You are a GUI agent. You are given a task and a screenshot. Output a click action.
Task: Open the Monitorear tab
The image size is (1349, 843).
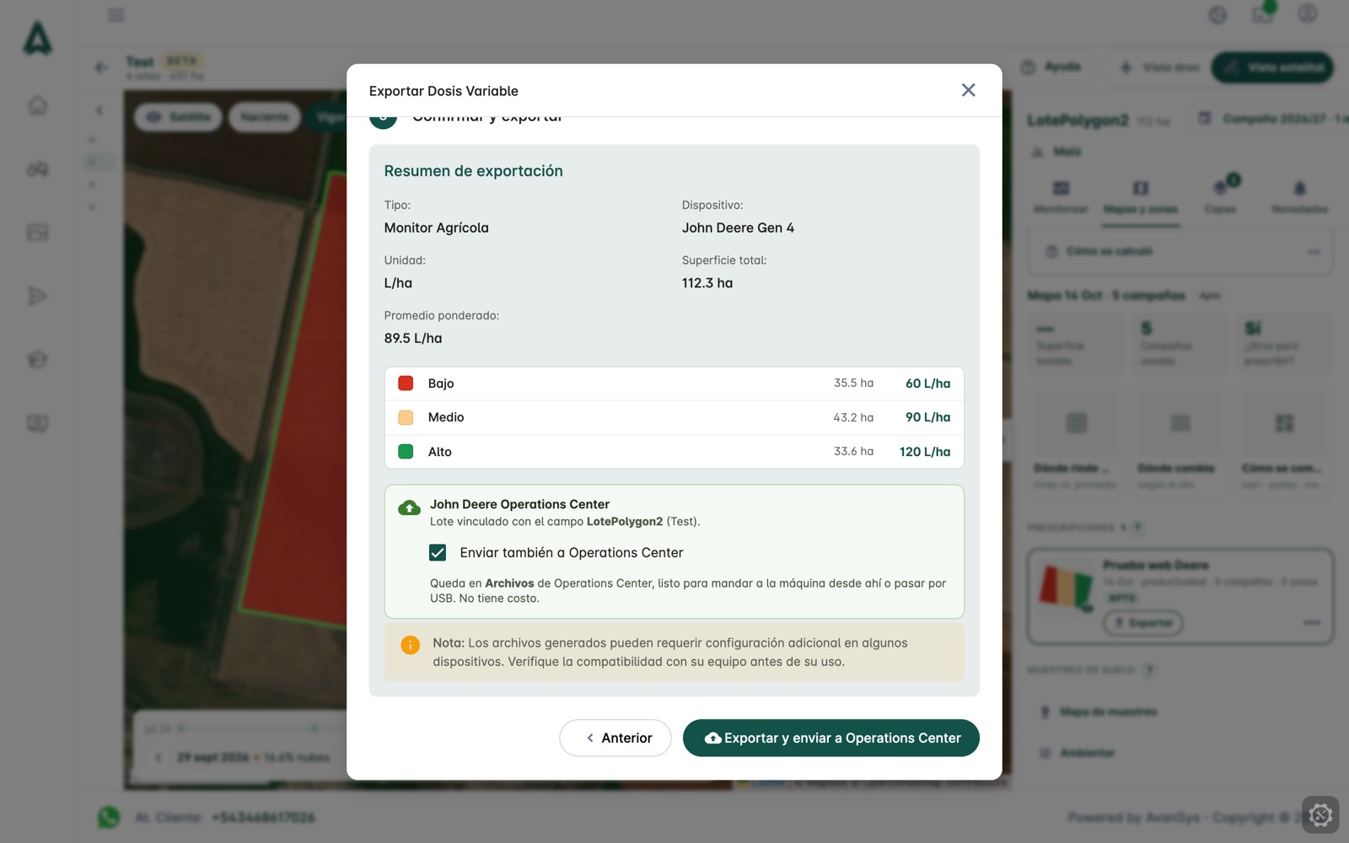click(1061, 197)
